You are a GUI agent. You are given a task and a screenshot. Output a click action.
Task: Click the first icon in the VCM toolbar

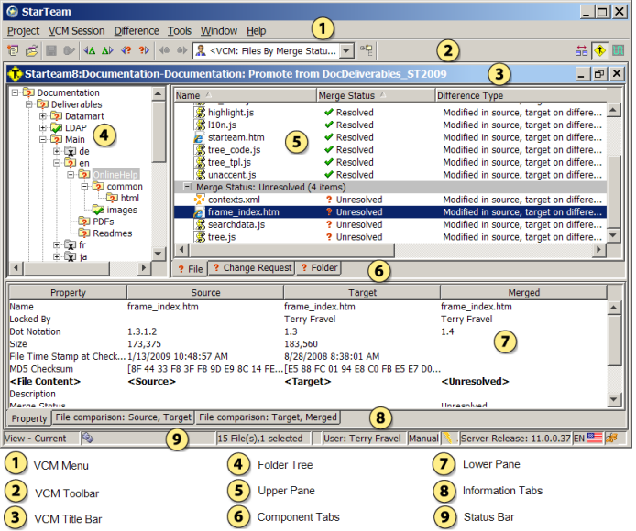(13, 51)
